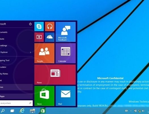
Task: Open File Explorer entry in Start menu
Action: [x=16, y=52]
